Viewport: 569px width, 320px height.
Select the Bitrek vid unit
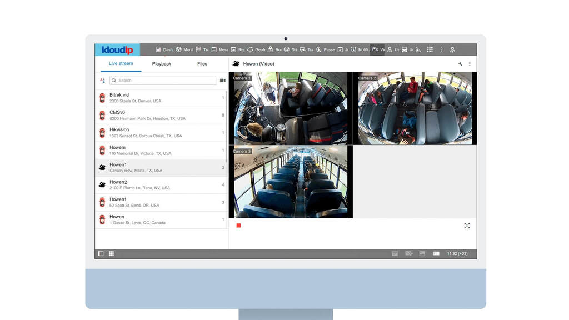(161, 98)
